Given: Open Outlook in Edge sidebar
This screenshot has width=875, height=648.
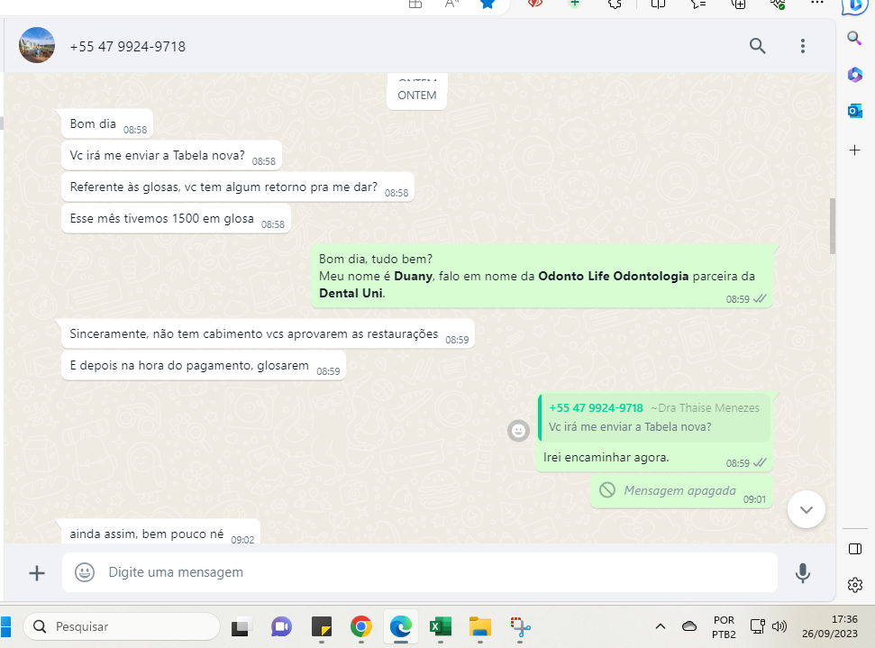Looking at the screenshot, I should click(854, 111).
